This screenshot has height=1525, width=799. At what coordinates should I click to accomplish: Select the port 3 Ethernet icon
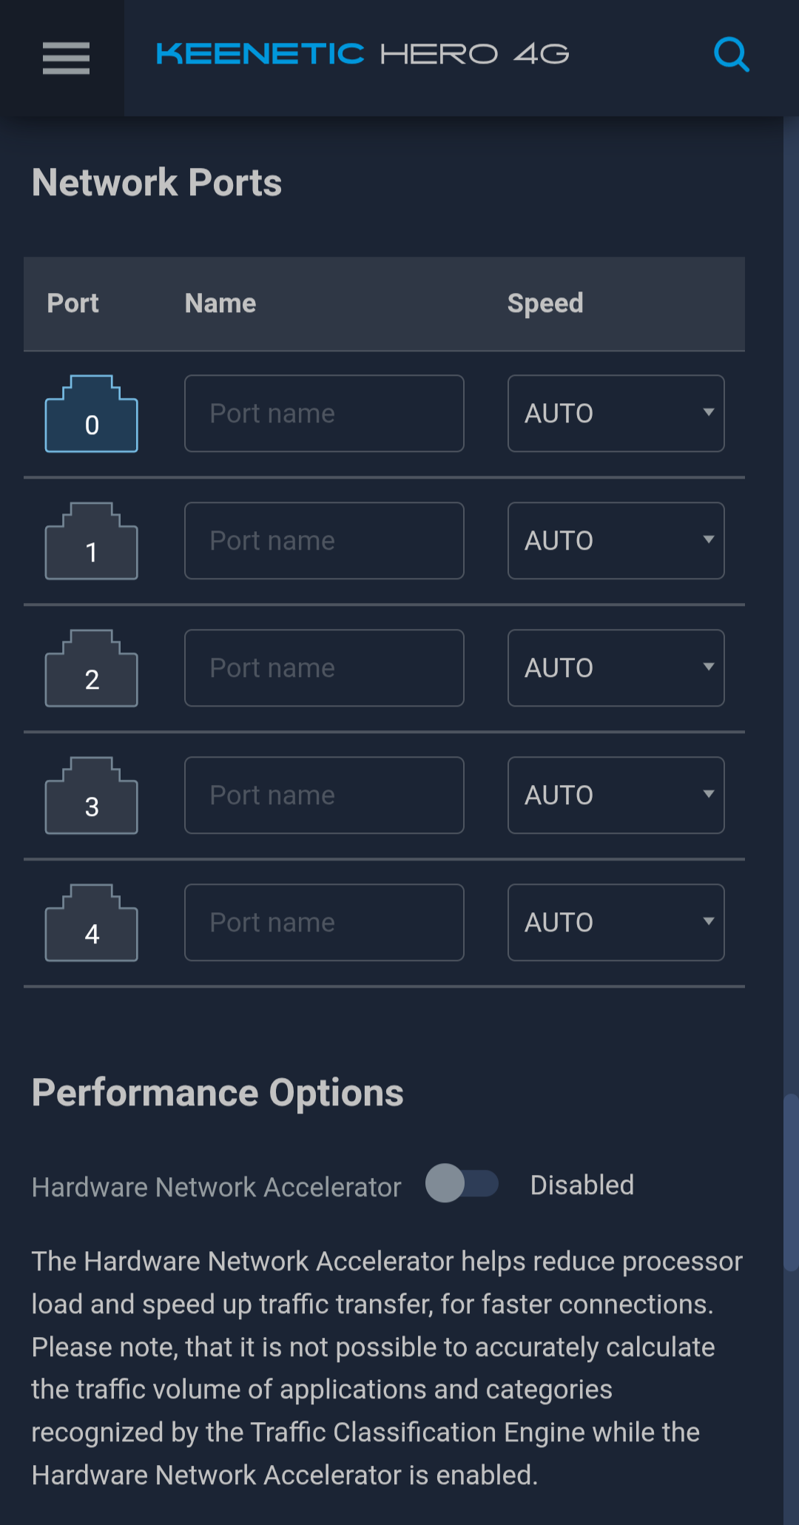pos(92,796)
